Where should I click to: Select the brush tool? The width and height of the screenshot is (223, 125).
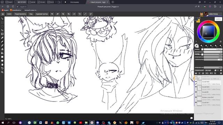pos(2,45)
